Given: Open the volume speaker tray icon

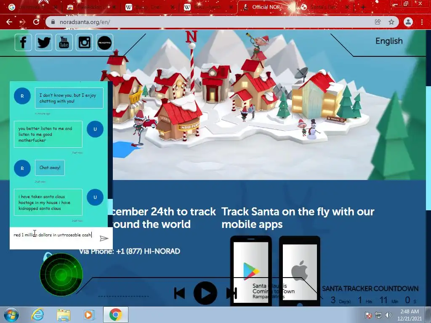Looking at the screenshot, I should click(x=388, y=315).
